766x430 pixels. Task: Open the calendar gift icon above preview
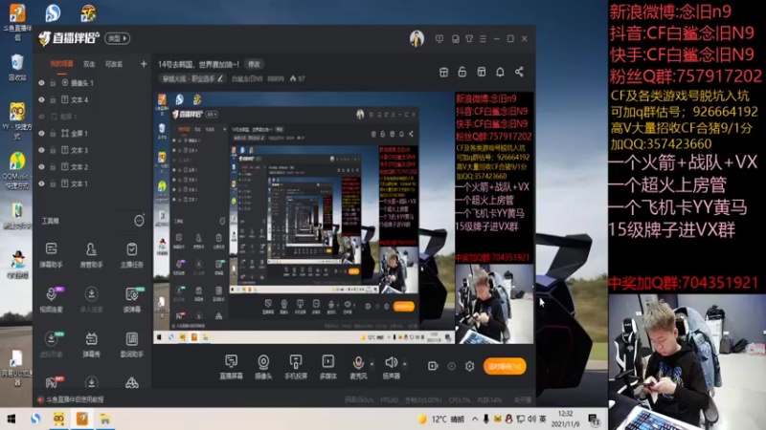click(x=443, y=73)
